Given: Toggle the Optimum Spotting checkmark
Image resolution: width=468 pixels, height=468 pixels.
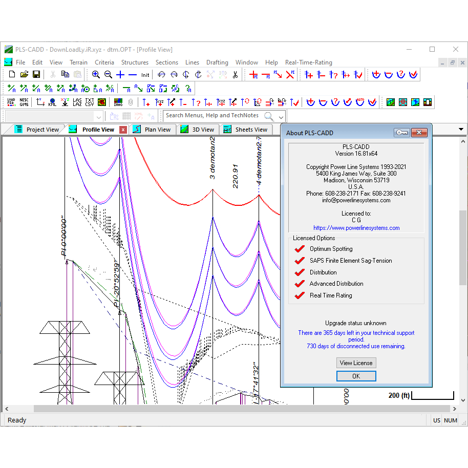Looking at the screenshot, I should (x=300, y=249).
